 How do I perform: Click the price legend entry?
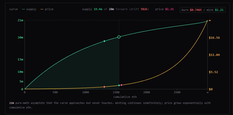[x=47, y=9]
